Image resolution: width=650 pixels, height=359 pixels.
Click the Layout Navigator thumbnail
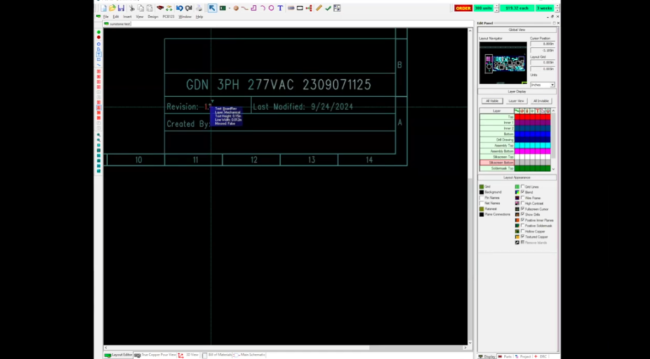pyautogui.click(x=503, y=63)
